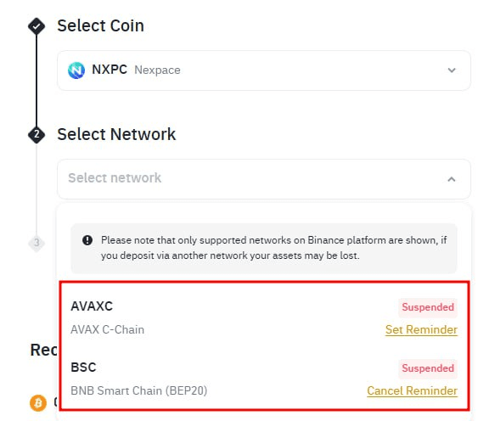This screenshot has height=421, width=478.
Task: Click the AVAX C-Chain description text
Action: point(107,329)
